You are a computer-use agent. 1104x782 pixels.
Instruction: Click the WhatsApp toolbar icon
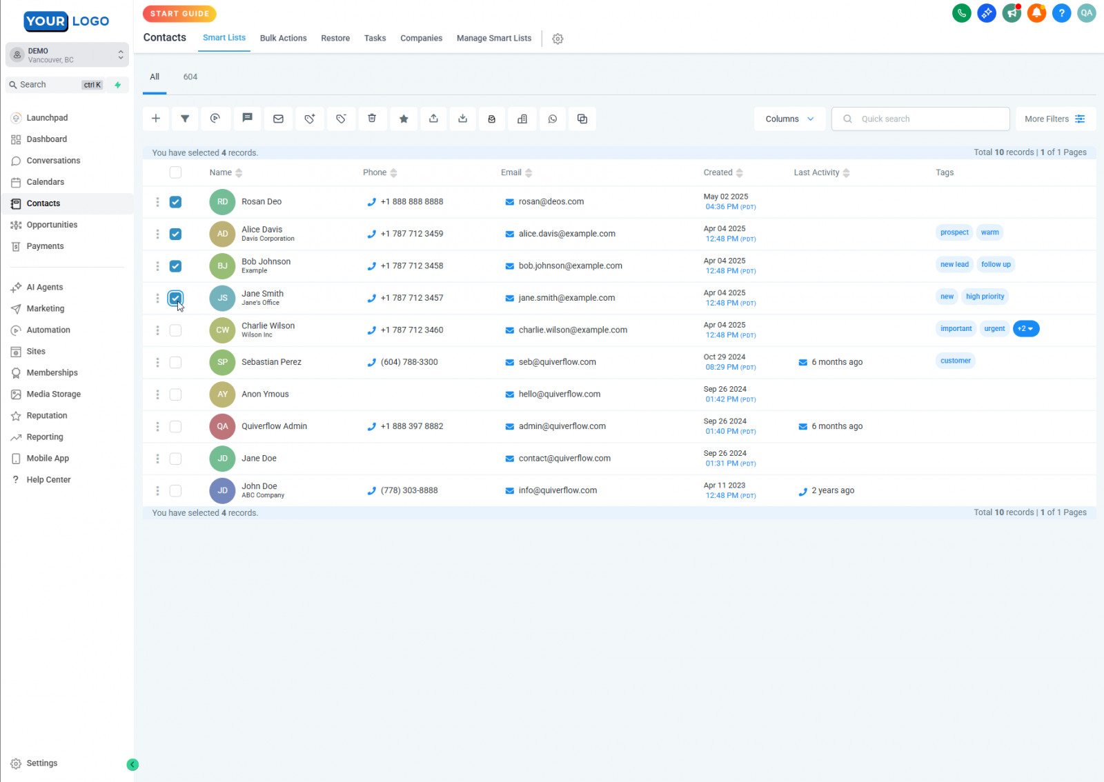pyautogui.click(x=552, y=119)
